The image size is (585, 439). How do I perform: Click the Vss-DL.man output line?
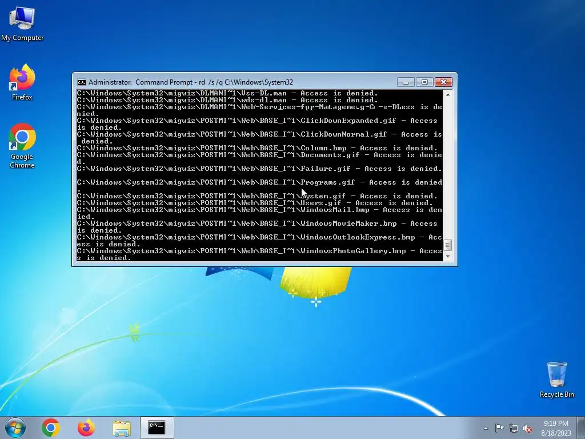click(227, 93)
